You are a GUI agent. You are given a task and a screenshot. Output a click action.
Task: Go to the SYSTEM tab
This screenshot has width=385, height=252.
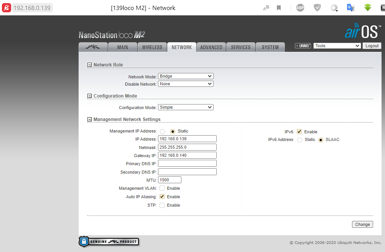[270, 47]
